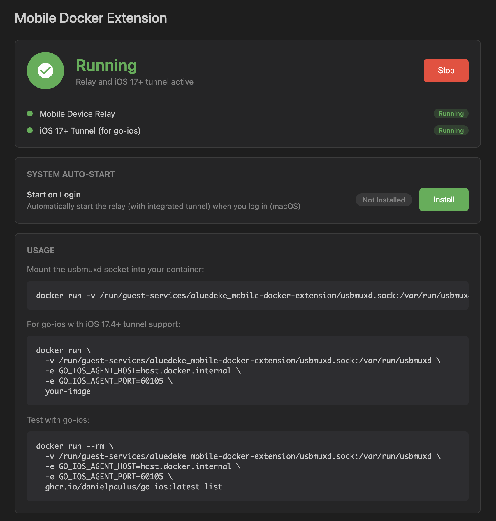Click the Mobile Docker Extension title

coord(91,18)
